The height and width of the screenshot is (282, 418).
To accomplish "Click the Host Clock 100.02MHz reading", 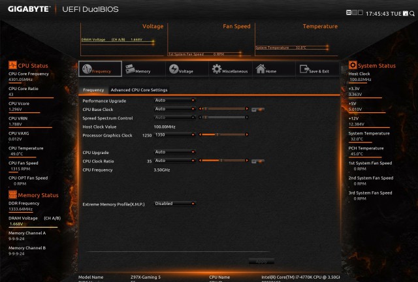I will (x=361, y=80).
